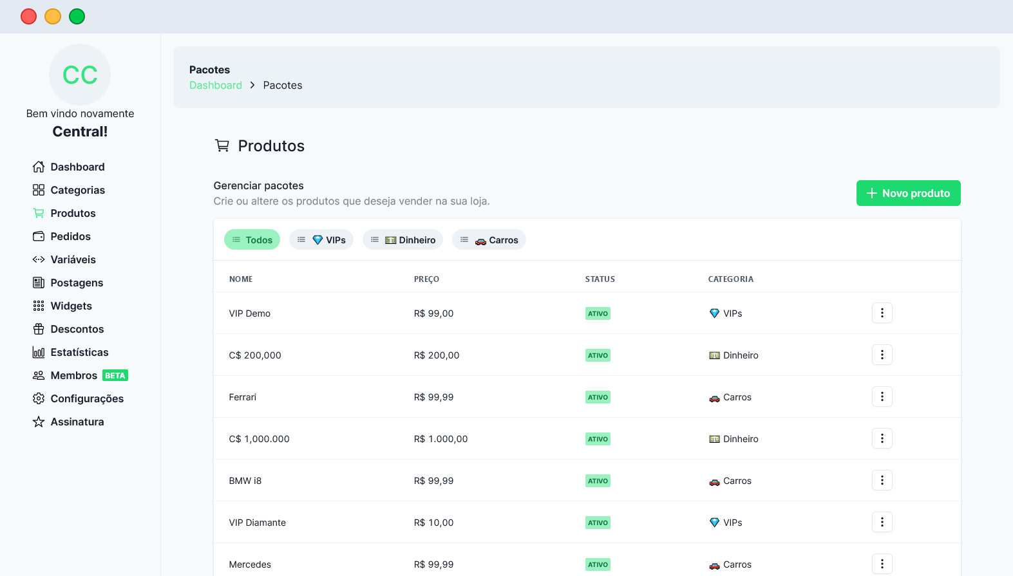
Task: Open actions menu for VIP Diamante row
Action: [882, 522]
